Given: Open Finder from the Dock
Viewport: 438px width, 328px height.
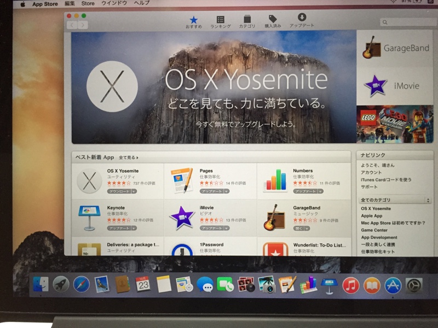Looking at the screenshot, I should pyautogui.click(x=41, y=284).
